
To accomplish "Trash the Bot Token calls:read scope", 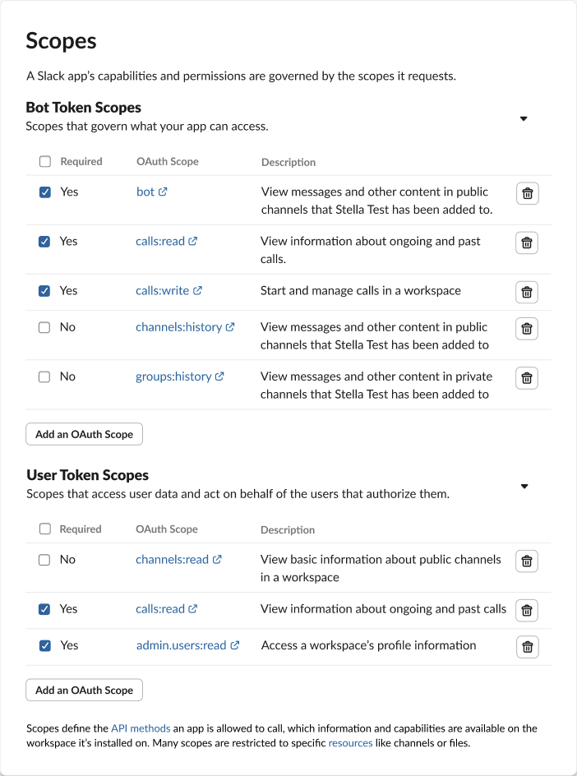I will pyautogui.click(x=528, y=242).
